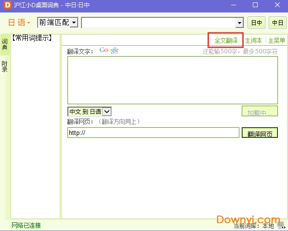
Task: Click the Google logo beside 翻译文字
Action: [109, 50]
